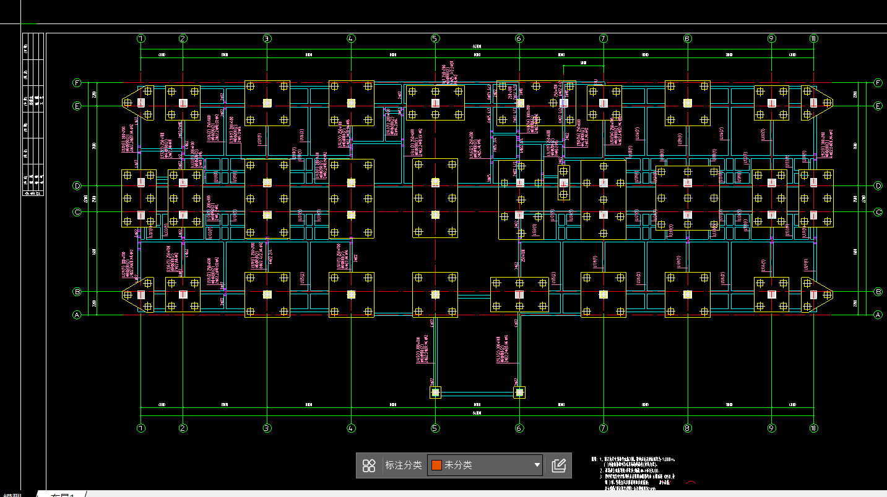Select axis bubble 8 above the plan
This screenshot has width=887, height=497.
[687, 38]
